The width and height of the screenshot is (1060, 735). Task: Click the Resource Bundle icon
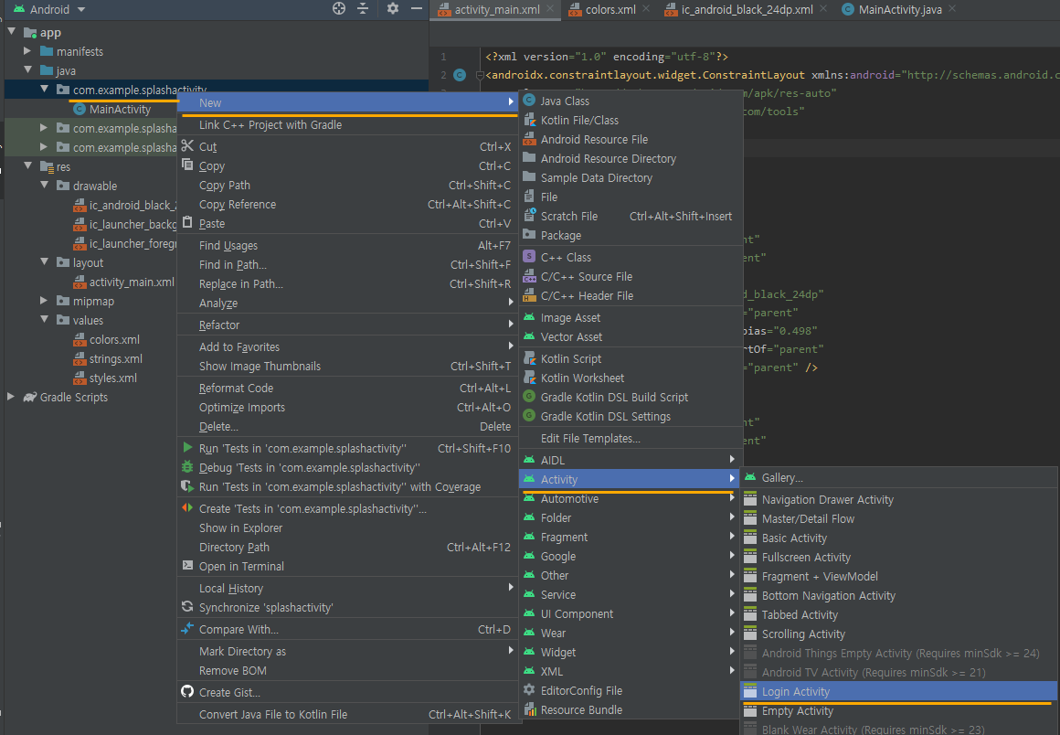tap(529, 710)
